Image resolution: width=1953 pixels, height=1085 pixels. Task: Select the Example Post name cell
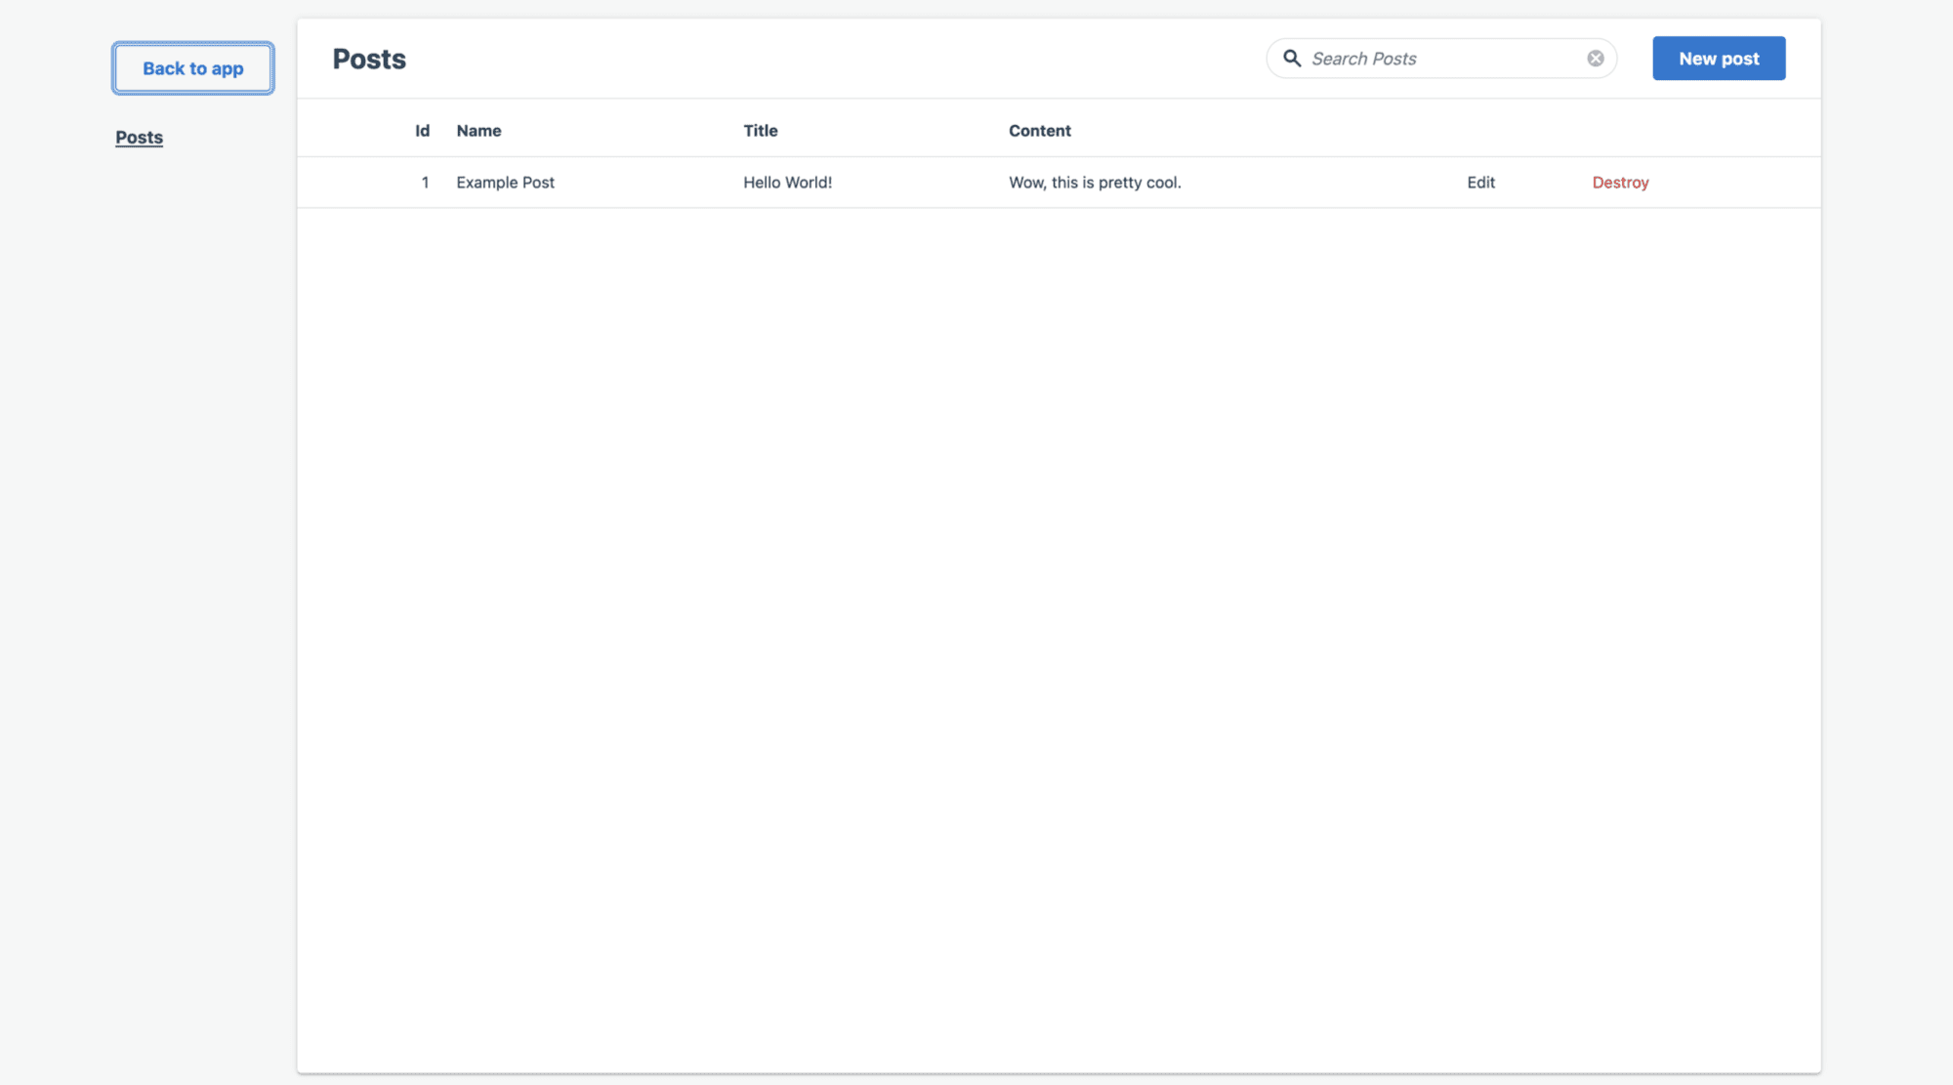coord(505,182)
